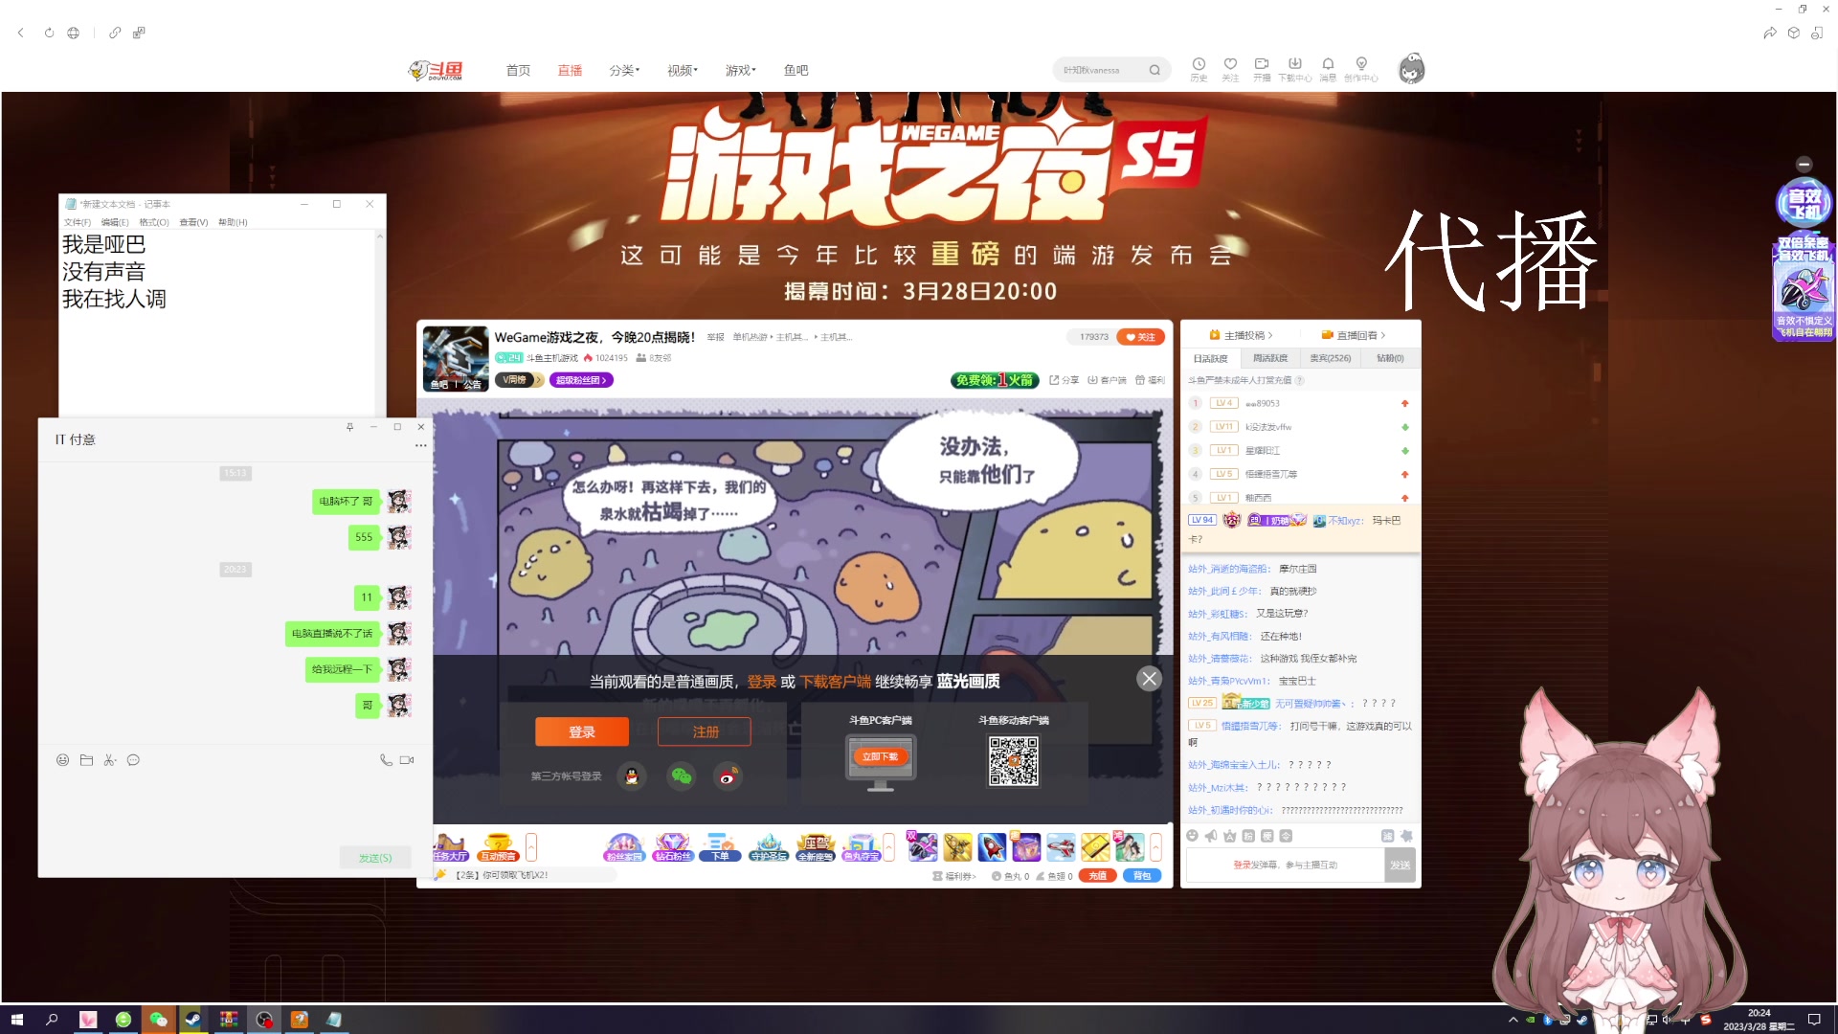The width and height of the screenshot is (1838, 1034).
Task: Open the 下载中心 download icon
Action: click(x=1294, y=69)
